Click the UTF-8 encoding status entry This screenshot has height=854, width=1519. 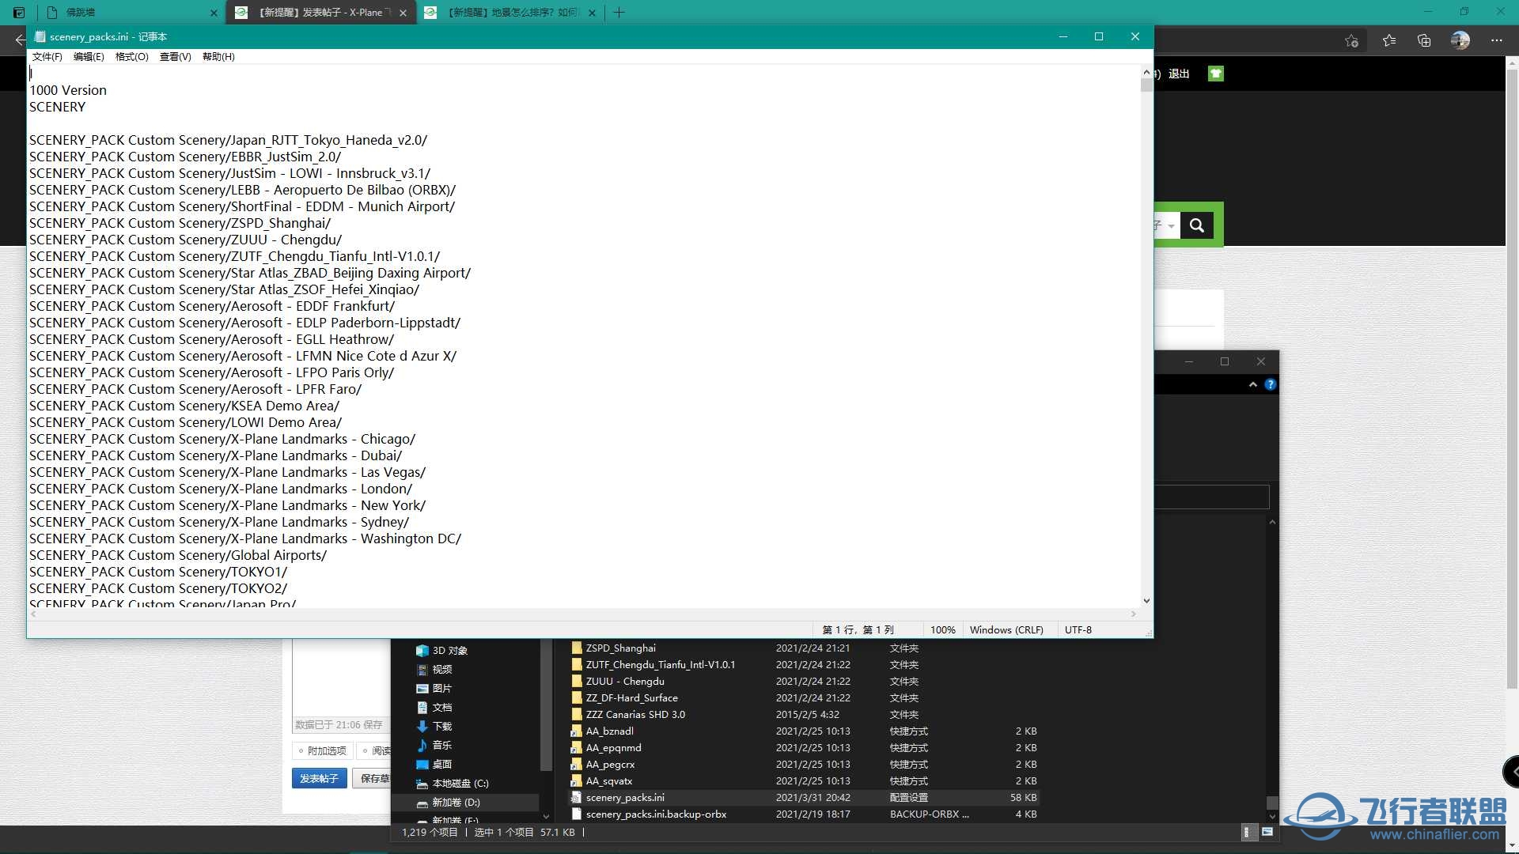(1078, 629)
